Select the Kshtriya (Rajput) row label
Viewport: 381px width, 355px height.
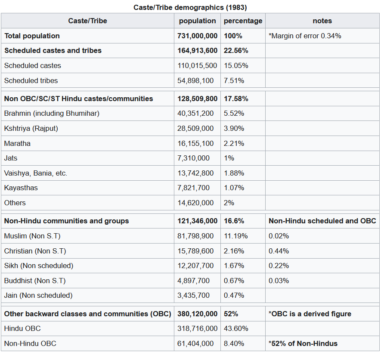[31, 128]
